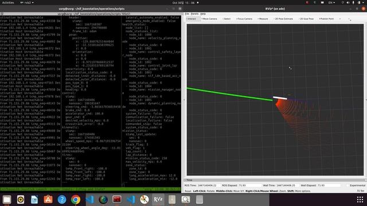The width and height of the screenshot is (367, 206).
Task: Open the second Visual Studio Code dock icon
Action: pyautogui.click(x=131, y=200)
